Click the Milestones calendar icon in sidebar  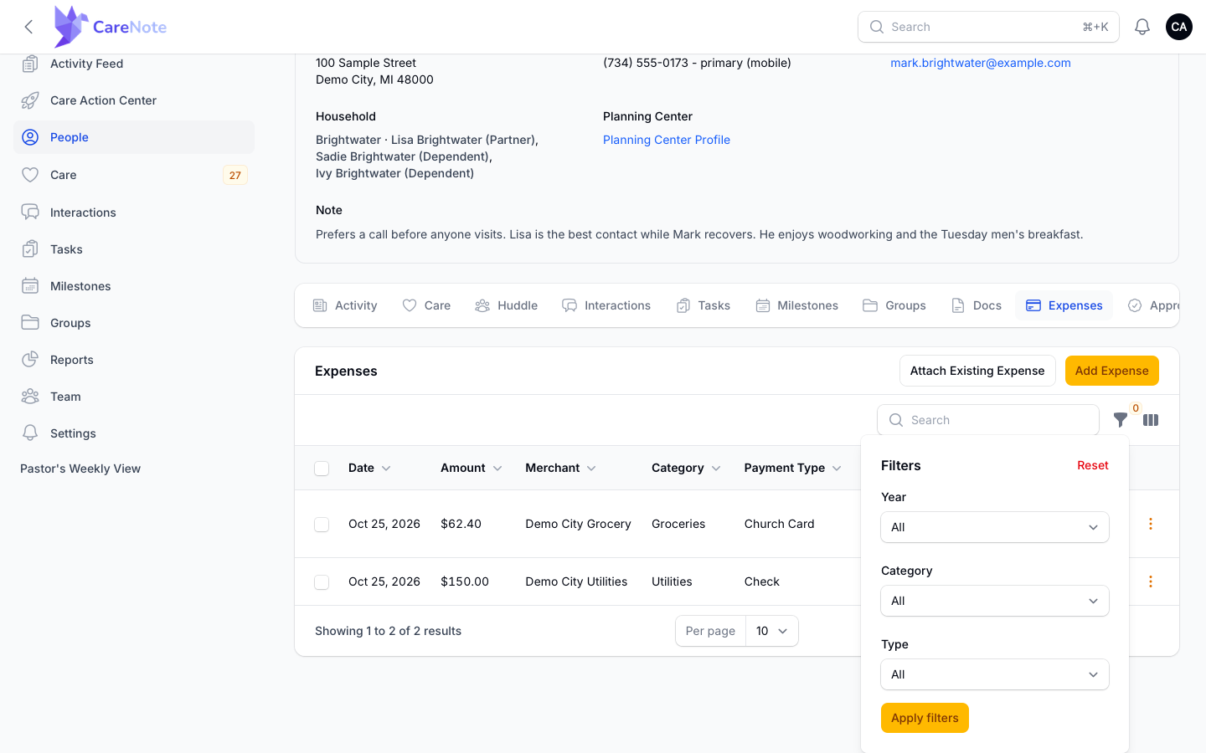click(x=30, y=286)
